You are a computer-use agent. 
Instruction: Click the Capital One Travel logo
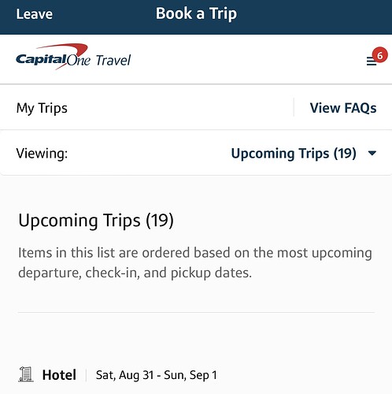[x=73, y=57]
